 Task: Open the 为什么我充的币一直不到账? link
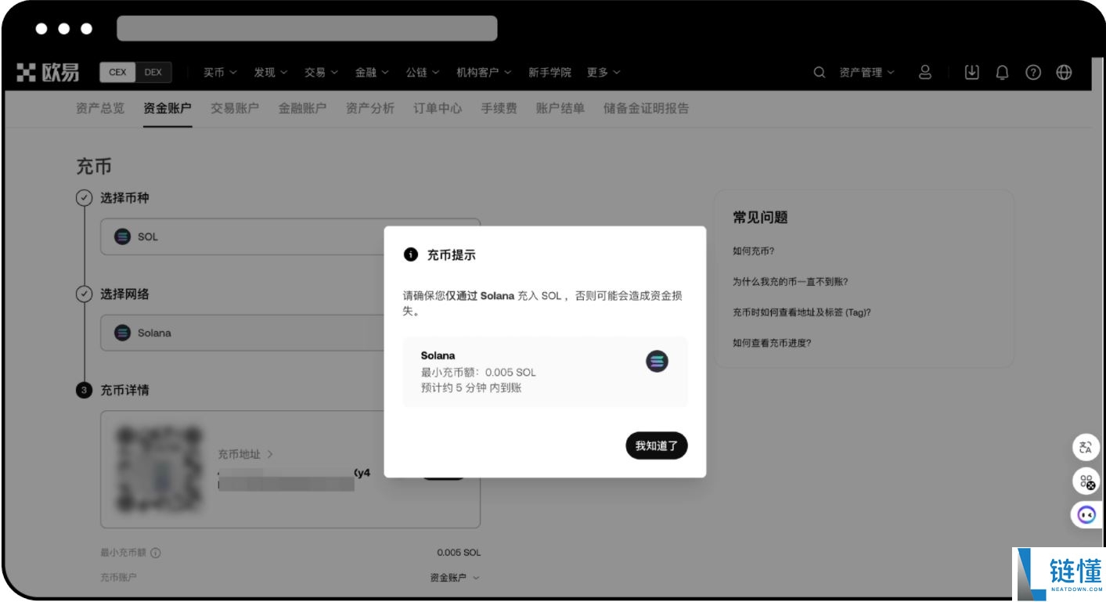point(791,282)
